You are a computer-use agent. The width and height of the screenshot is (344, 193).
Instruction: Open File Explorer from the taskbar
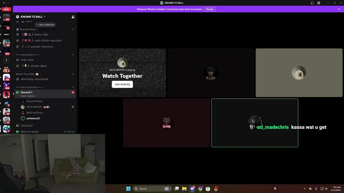(x=184, y=189)
